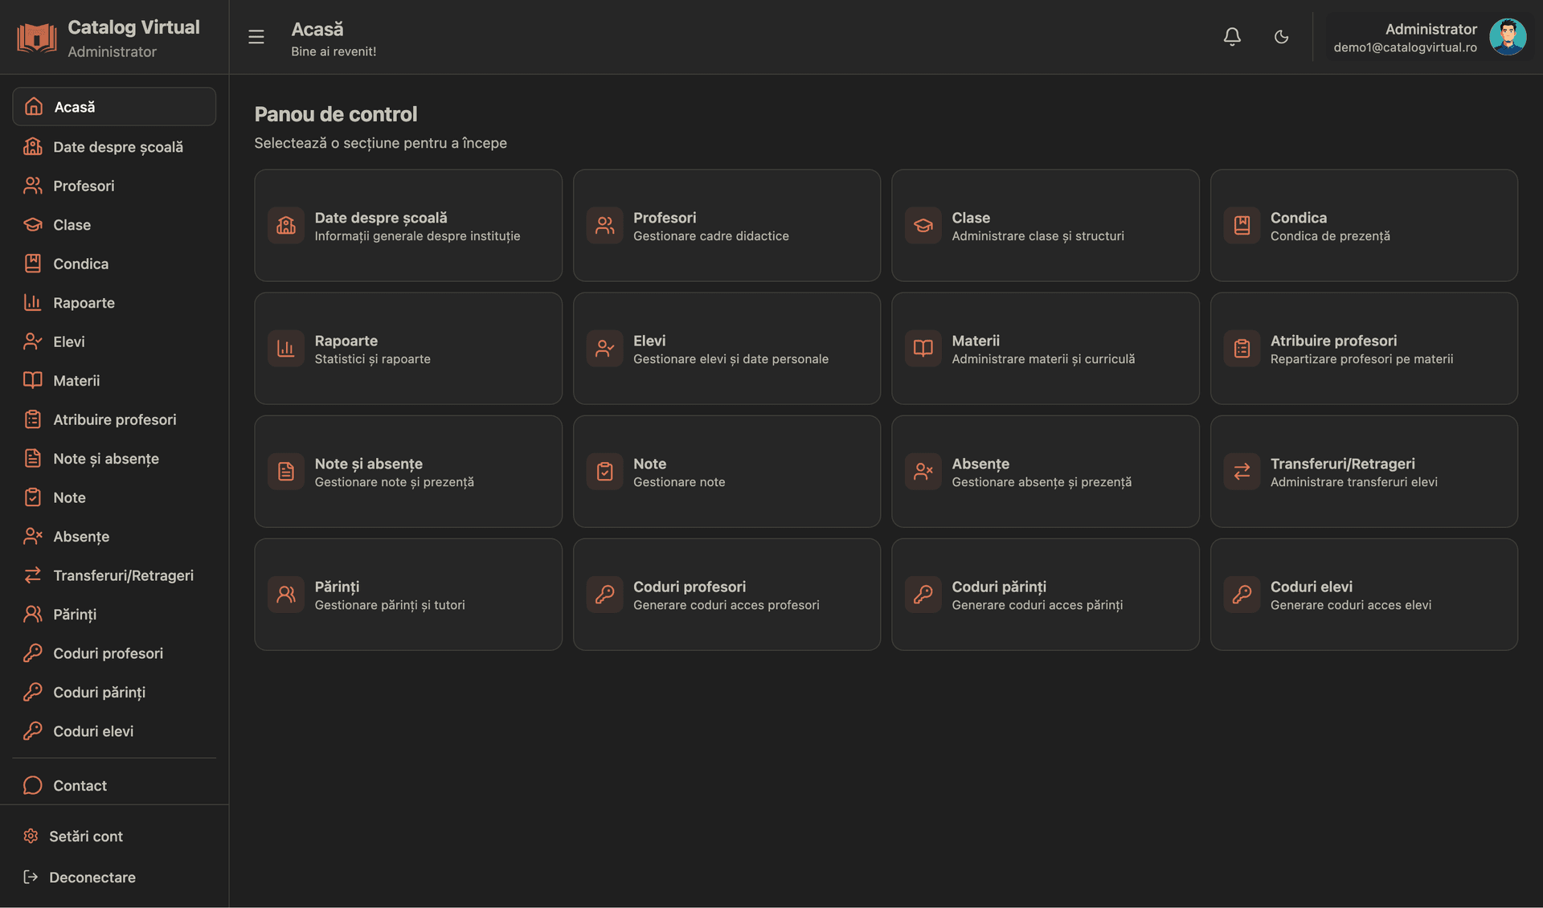Click the Contact chat bubble icon
Screen dimensions: 1543x908
click(32, 786)
